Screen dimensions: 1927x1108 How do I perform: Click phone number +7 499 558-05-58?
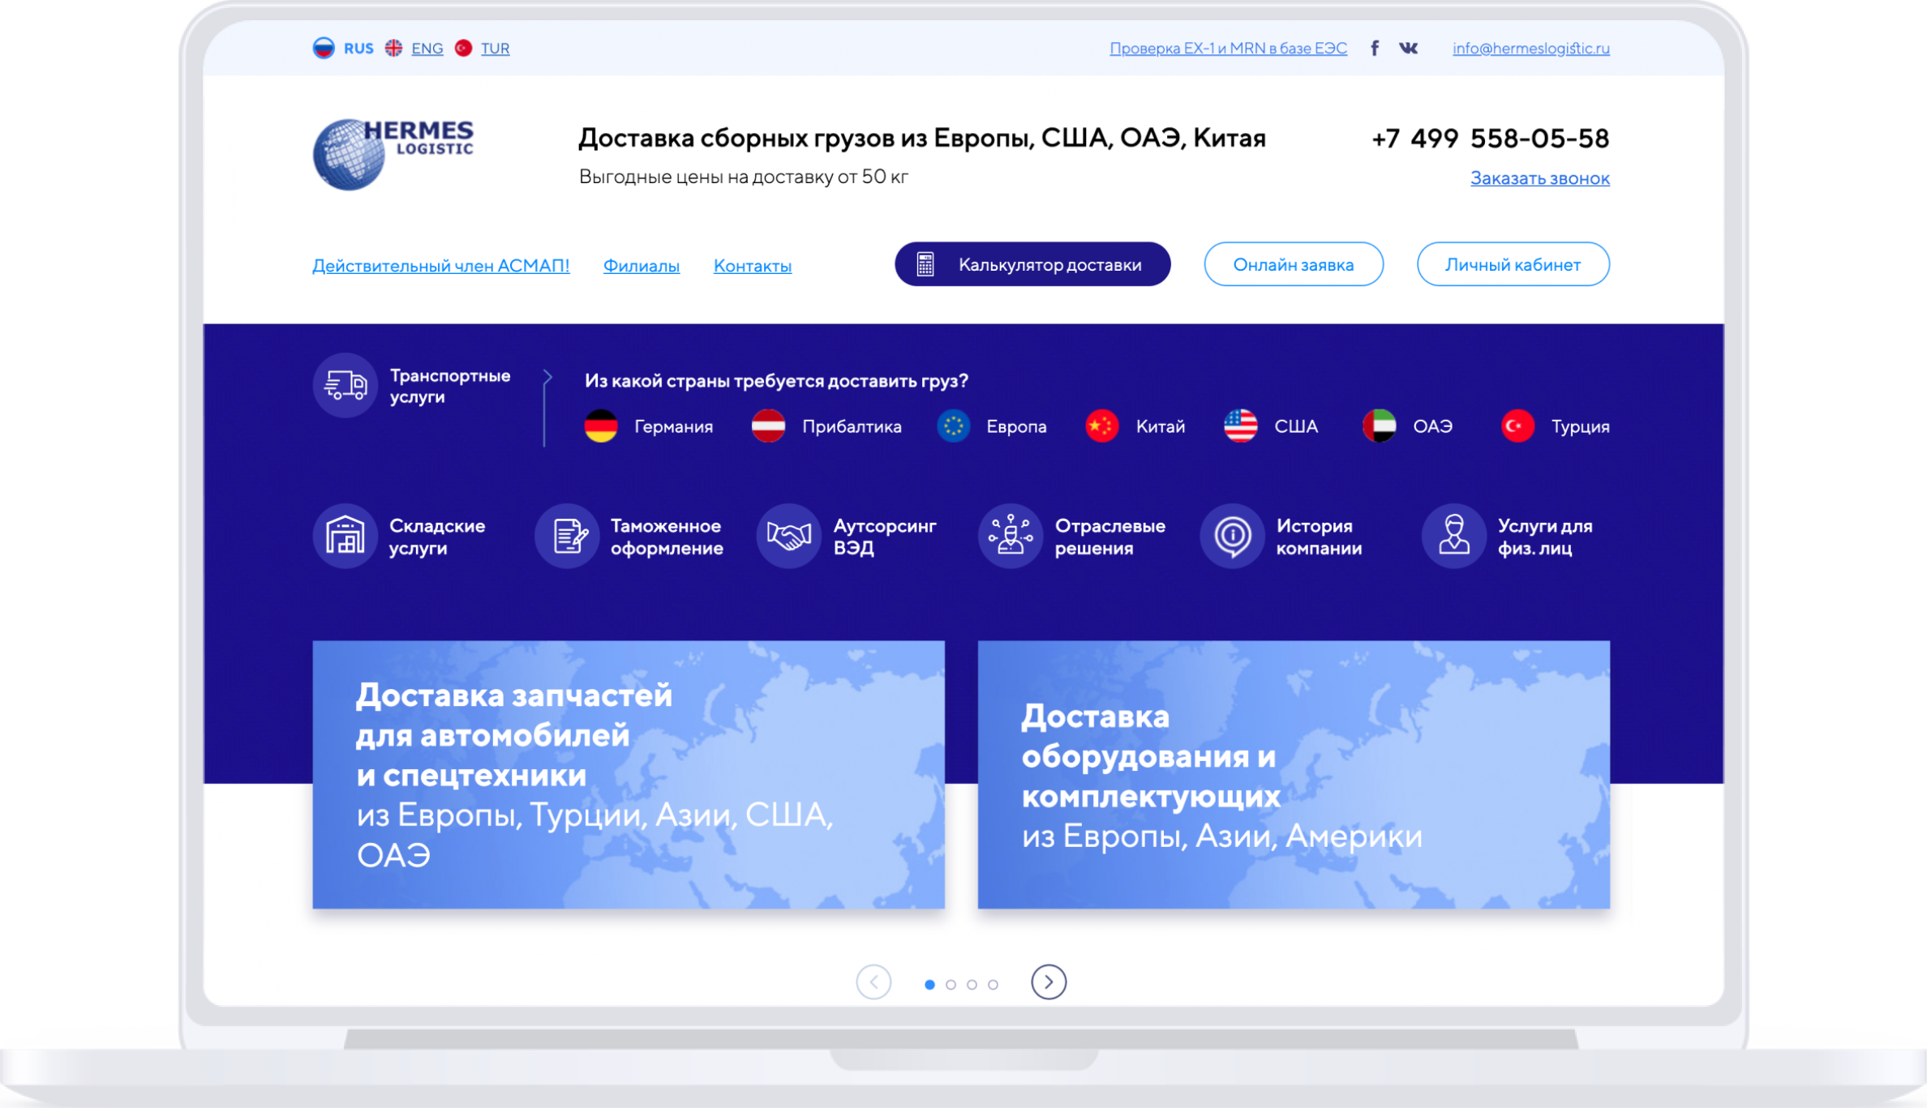(x=1490, y=139)
